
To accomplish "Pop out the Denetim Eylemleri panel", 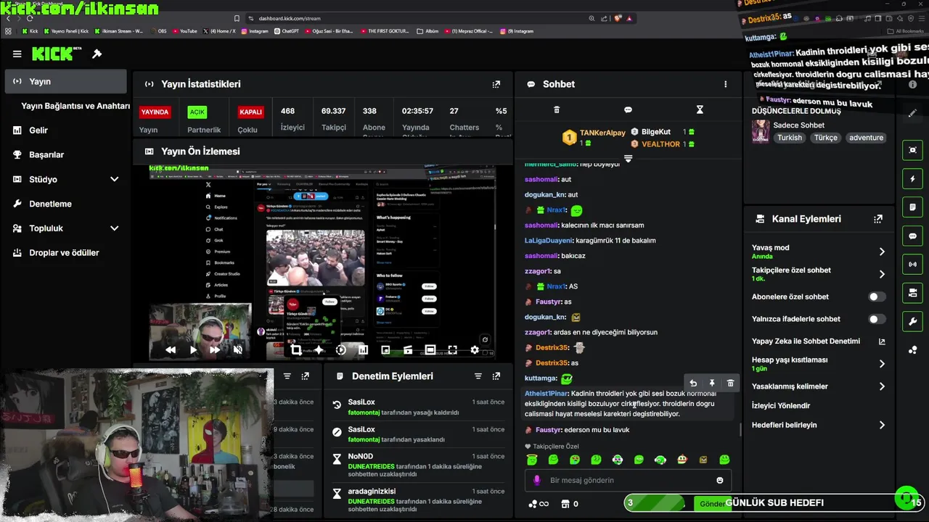I will click(x=496, y=376).
